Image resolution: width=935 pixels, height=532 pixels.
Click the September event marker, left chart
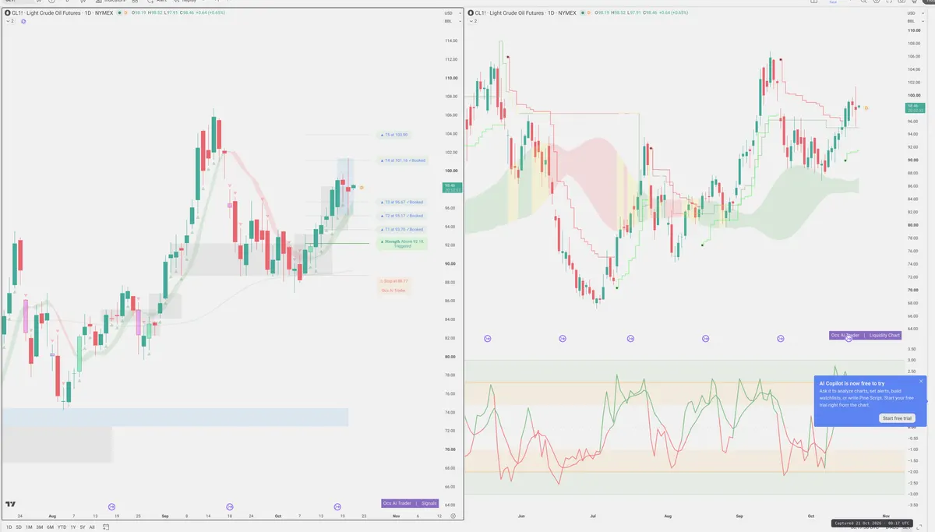(229, 506)
